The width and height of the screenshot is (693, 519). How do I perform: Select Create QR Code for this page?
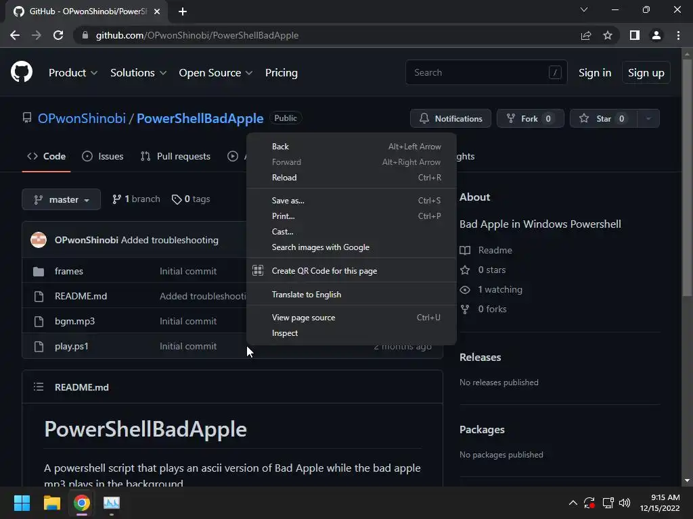pos(351,270)
